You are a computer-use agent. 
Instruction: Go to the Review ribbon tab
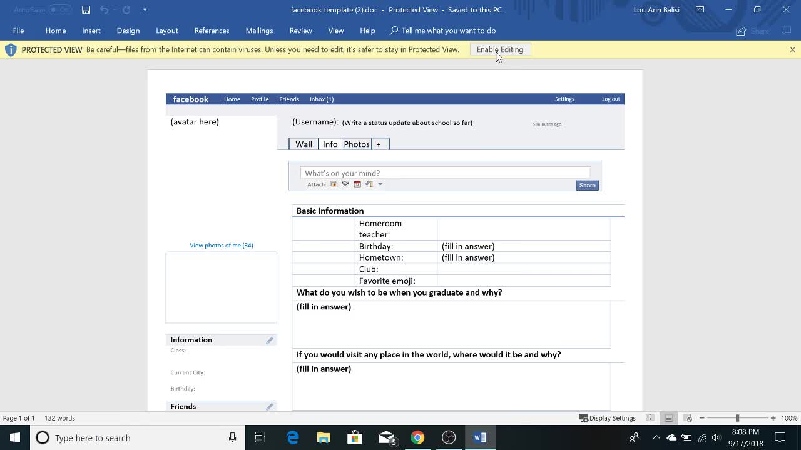pyautogui.click(x=300, y=31)
